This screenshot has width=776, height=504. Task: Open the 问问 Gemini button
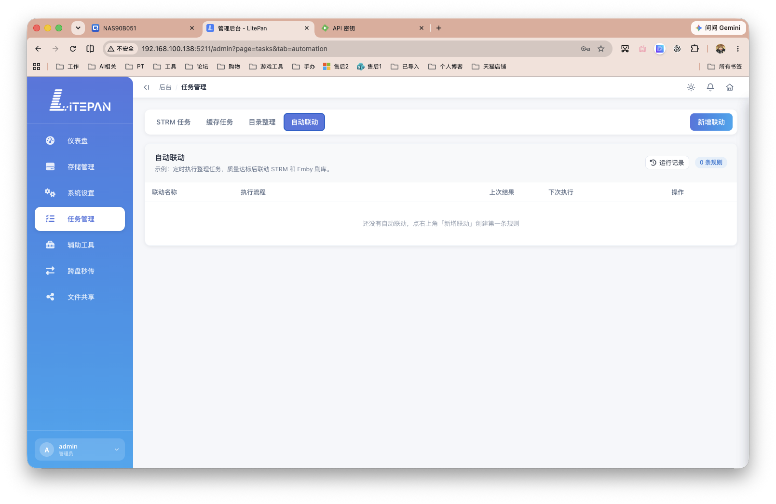coord(718,28)
